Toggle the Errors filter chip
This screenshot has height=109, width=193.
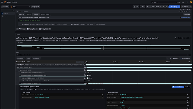coord(28,58)
